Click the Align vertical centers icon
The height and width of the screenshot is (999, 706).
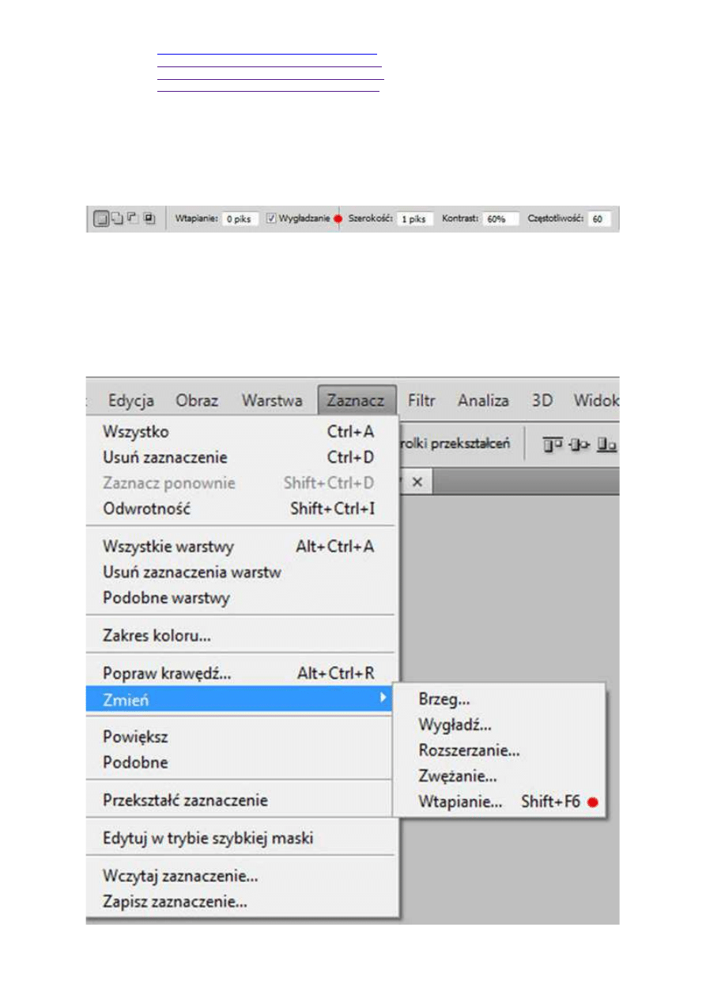pyautogui.click(x=579, y=445)
